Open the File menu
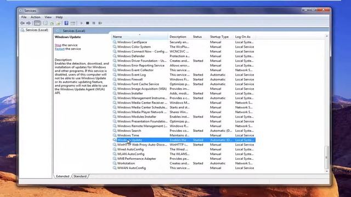 tap(24, 17)
